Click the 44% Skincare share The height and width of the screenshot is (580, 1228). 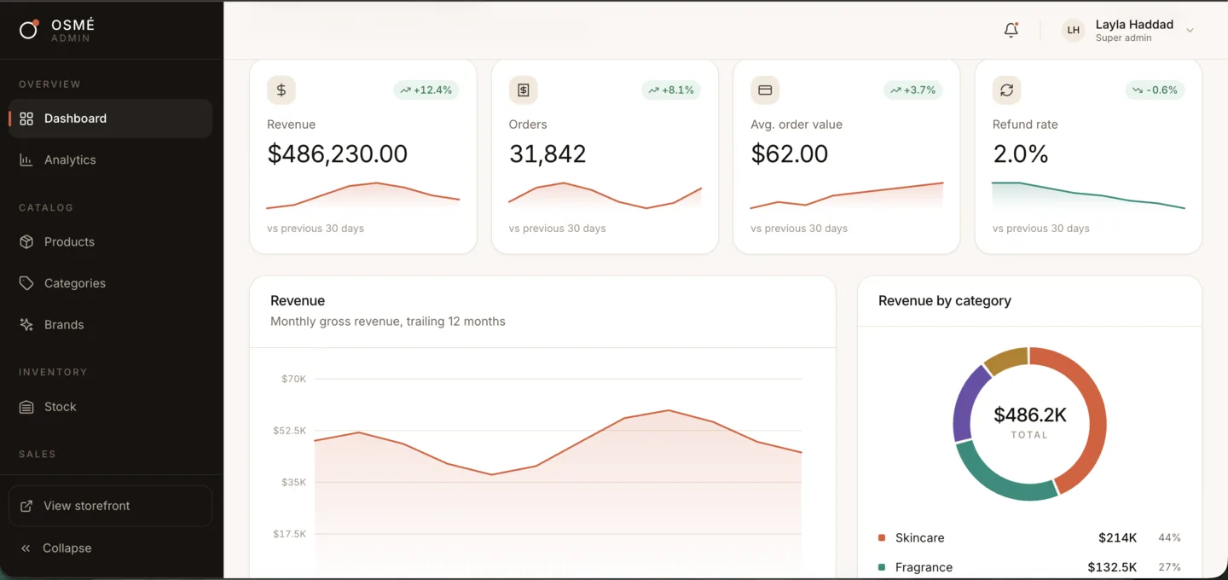1169,538
